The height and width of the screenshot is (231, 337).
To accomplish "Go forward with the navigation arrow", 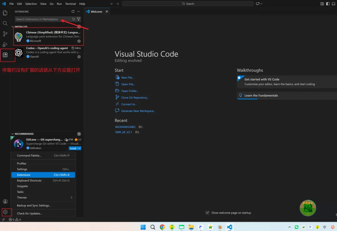I will [x=117, y=4].
